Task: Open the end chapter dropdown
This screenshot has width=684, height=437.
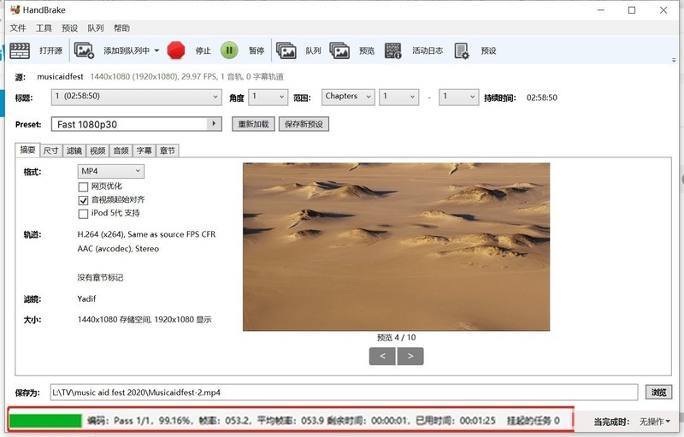Action: tap(459, 97)
